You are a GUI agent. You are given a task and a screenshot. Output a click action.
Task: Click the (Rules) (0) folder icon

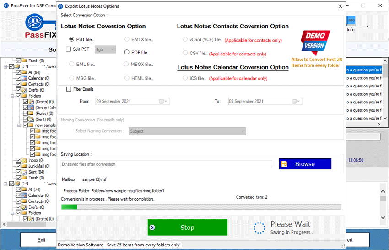(x=31, y=113)
